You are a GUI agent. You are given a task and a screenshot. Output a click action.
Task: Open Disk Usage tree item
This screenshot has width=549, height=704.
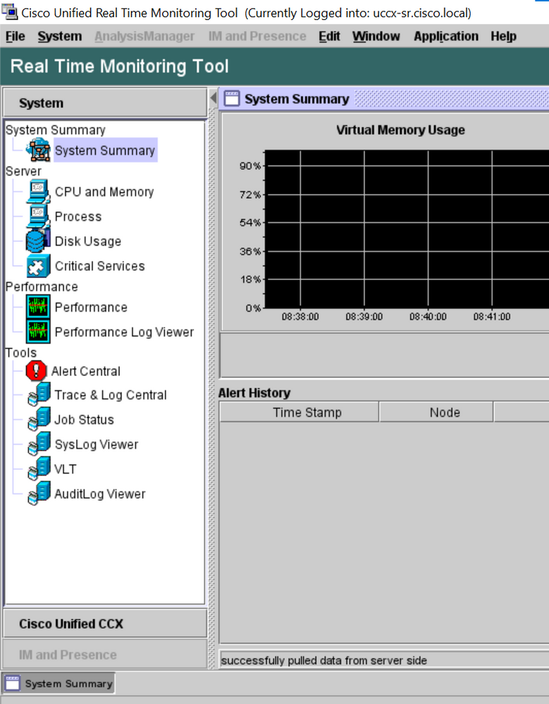pyautogui.click(x=88, y=241)
